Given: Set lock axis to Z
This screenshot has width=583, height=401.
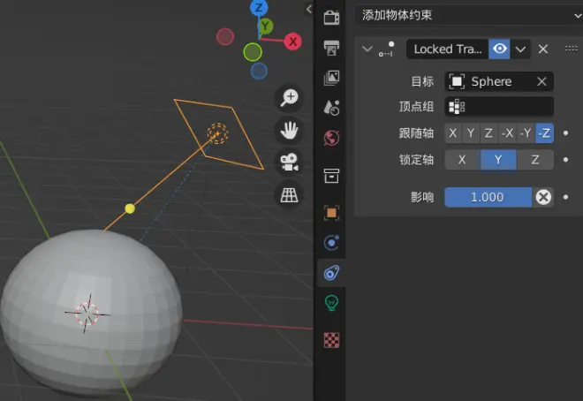Looking at the screenshot, I should (535, 160).
